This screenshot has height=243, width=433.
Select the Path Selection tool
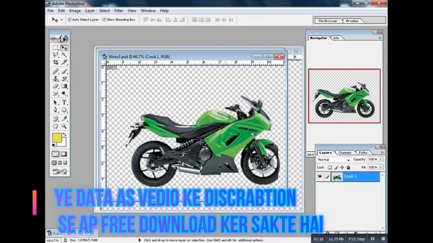[x=55, y=103]
